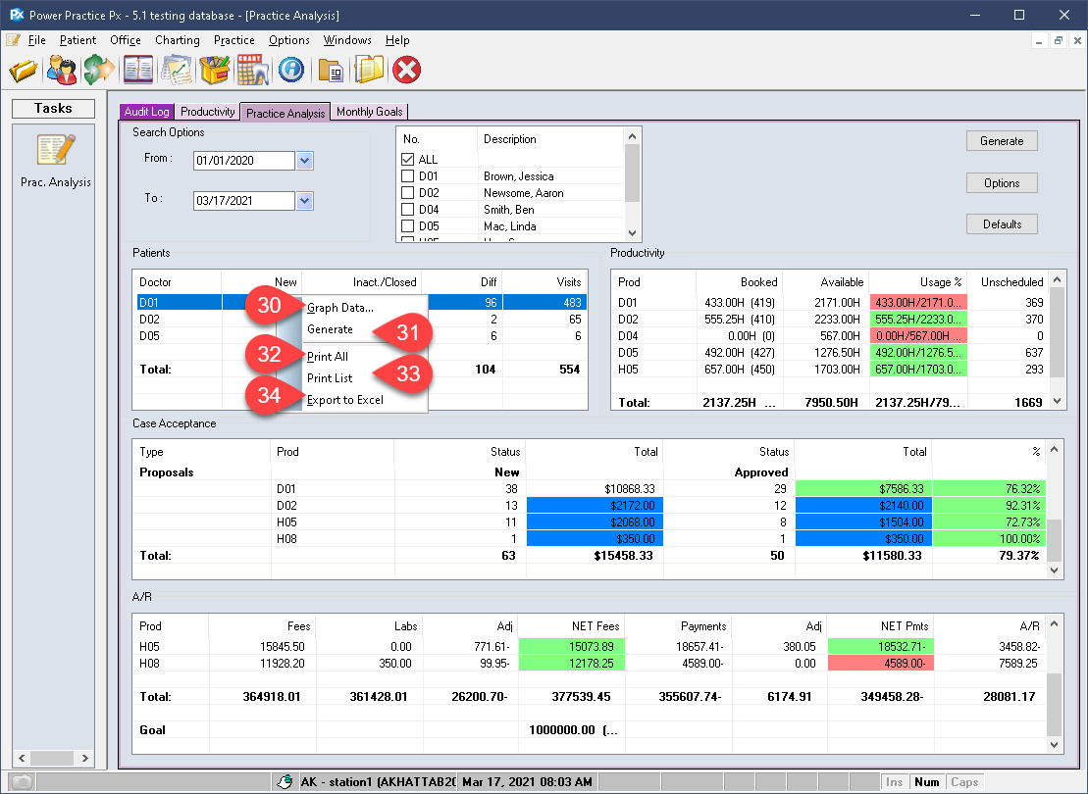Image resolution: width=1088 pixels, height=794 pixels.
Task: Click the yellow toolbox icon
Action: coord(215,70)
